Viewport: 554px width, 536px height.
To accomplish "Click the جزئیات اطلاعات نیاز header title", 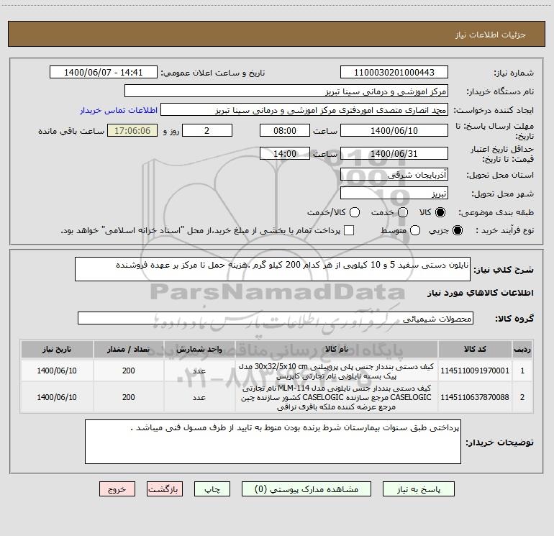I will pos(490,35).
